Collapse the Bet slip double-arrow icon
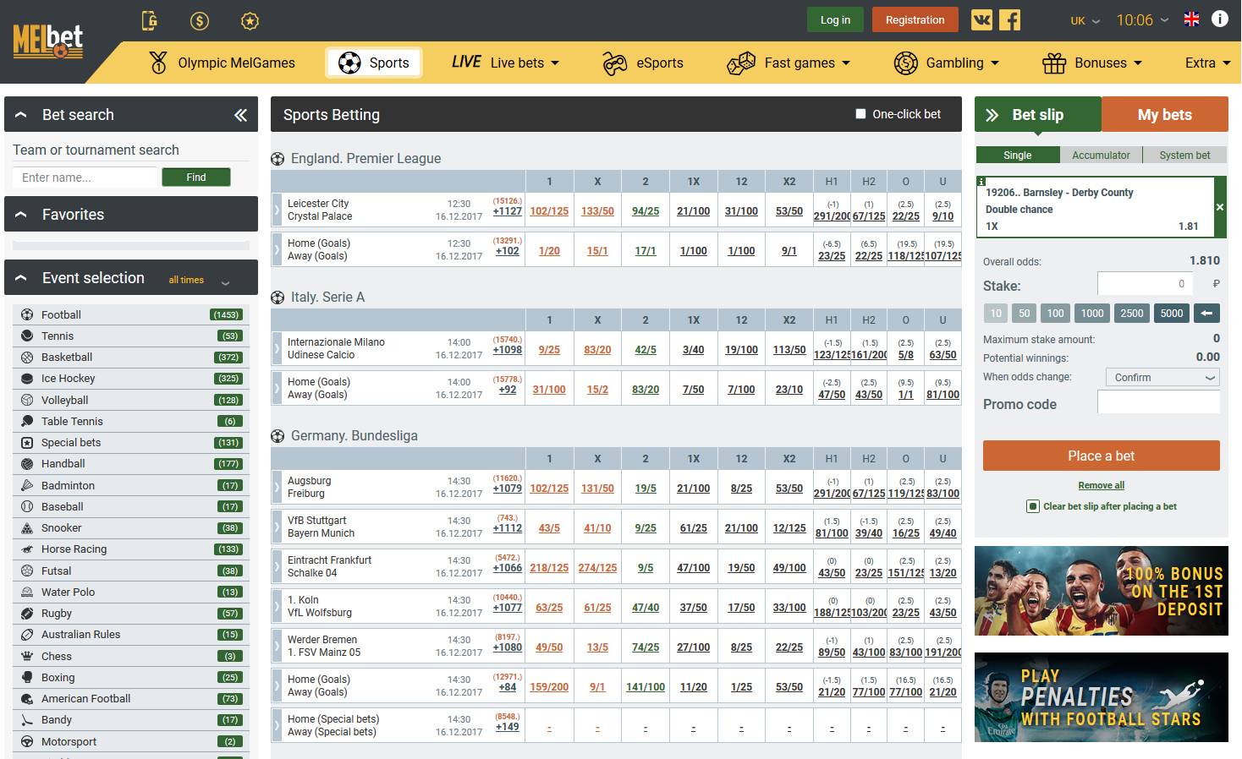This screenshot has height=759, width=1242. pyautogui.click(x=992, y=115)
